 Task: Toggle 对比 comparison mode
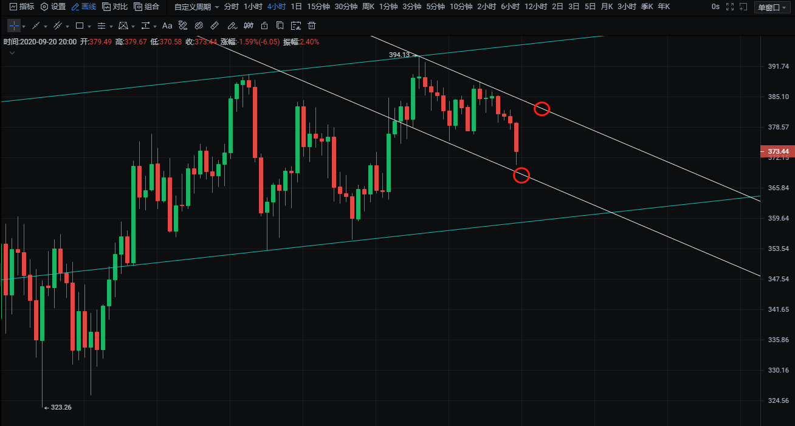[115, 7]
